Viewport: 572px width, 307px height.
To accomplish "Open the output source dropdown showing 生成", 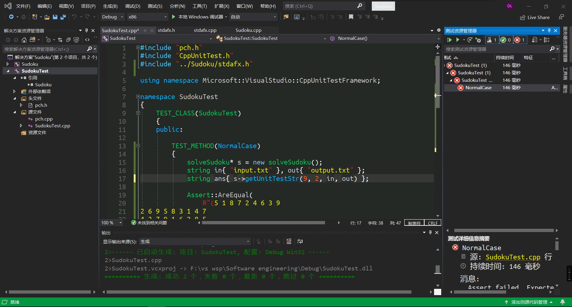I will [x=195, y=242].
